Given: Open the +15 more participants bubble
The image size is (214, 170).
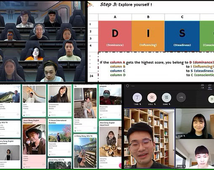Looking at the screenshot, I should (x=181, y=97).
